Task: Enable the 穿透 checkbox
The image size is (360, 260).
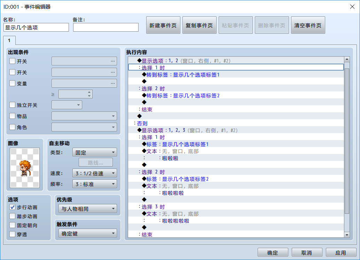Action: pos(13,234)
